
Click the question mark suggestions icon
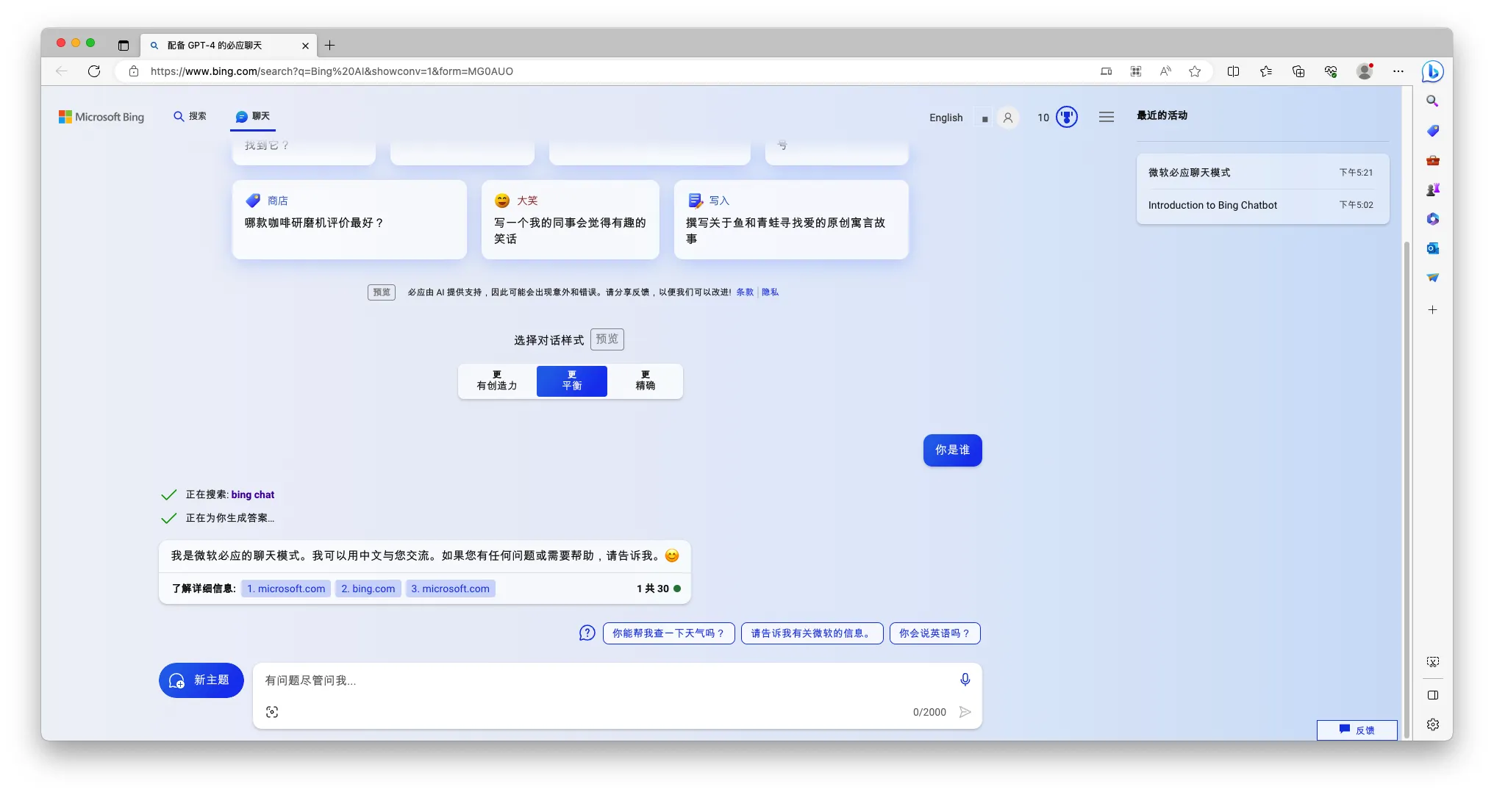point(587,633)
